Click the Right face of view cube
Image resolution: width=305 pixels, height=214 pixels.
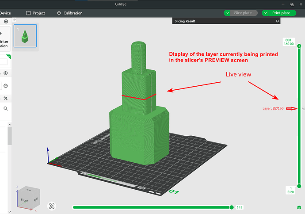(36, 199)
